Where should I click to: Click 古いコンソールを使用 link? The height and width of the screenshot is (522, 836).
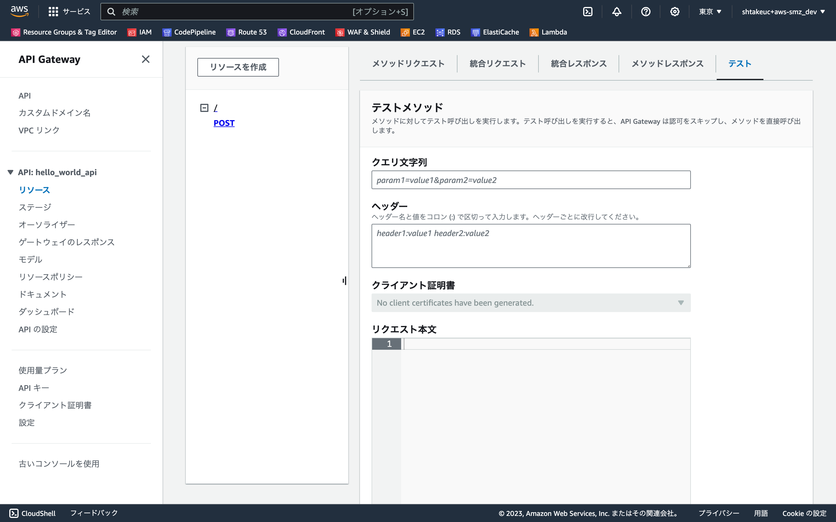[x=59, y=464]
